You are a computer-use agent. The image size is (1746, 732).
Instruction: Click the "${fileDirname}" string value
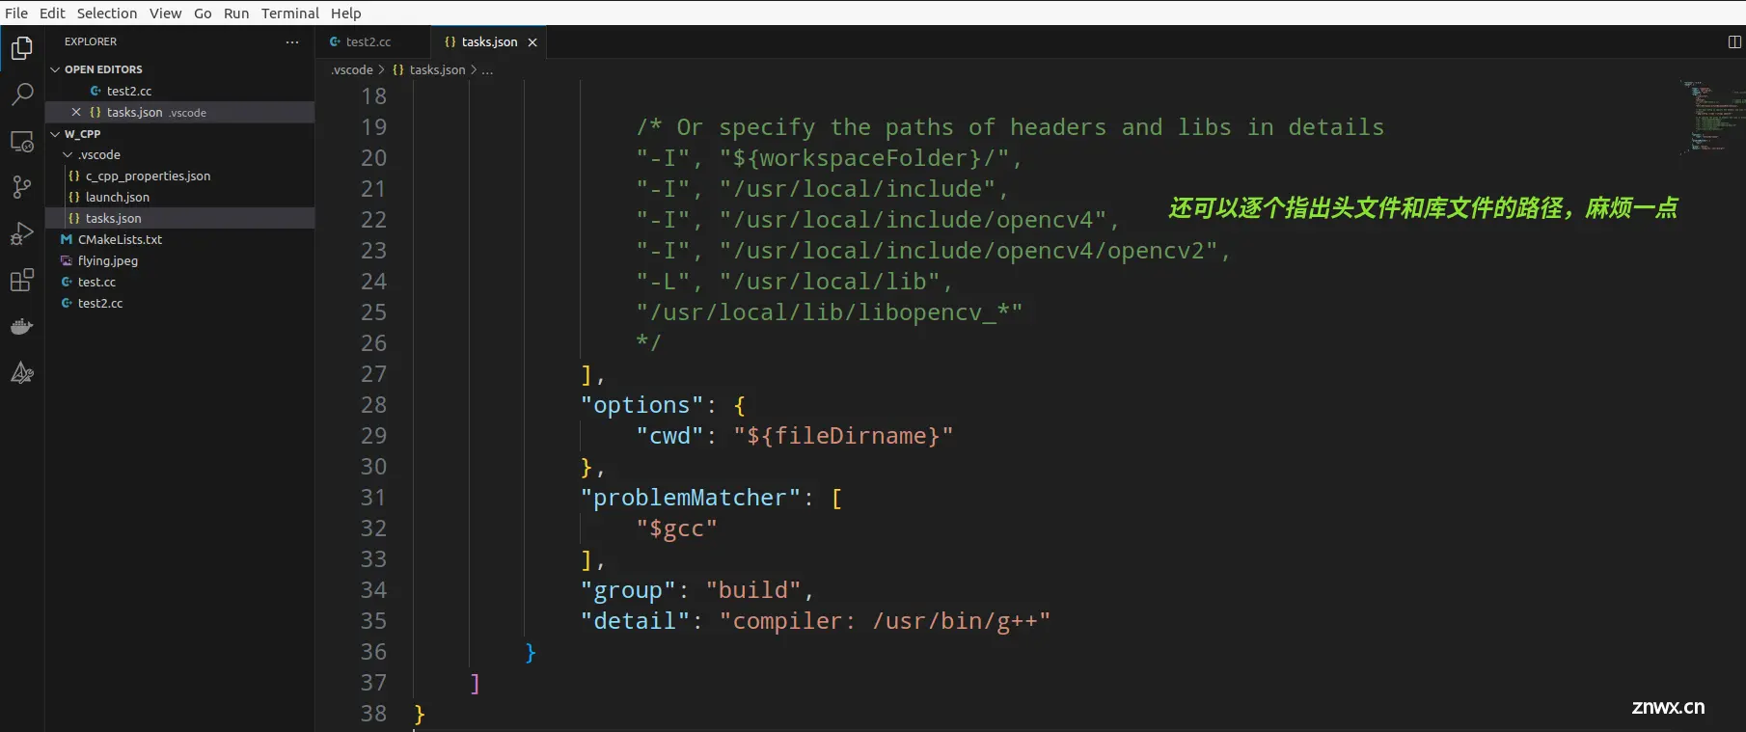click(x=843, y=436)
